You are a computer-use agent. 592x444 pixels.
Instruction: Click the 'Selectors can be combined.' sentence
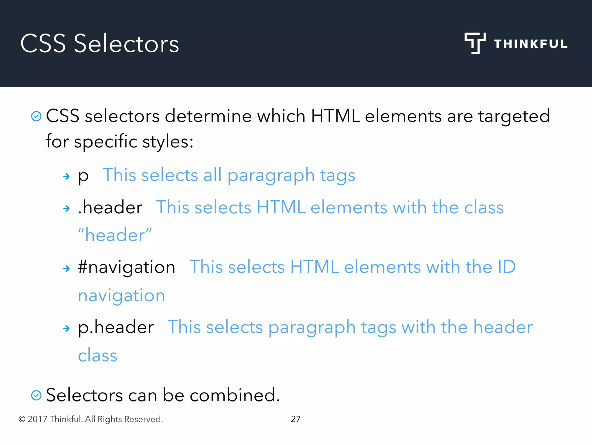pos(163,395)
